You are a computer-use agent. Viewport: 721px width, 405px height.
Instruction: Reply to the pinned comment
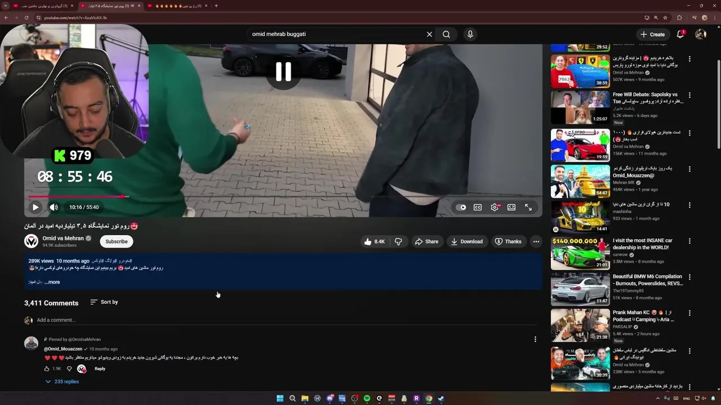point(100,369)
